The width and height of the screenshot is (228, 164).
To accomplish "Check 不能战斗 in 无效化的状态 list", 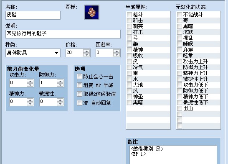I will 180,15.
